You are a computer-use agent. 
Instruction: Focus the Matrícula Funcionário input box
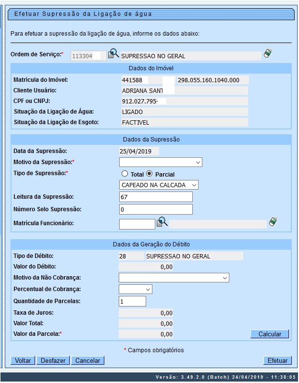tap(137, 224)
